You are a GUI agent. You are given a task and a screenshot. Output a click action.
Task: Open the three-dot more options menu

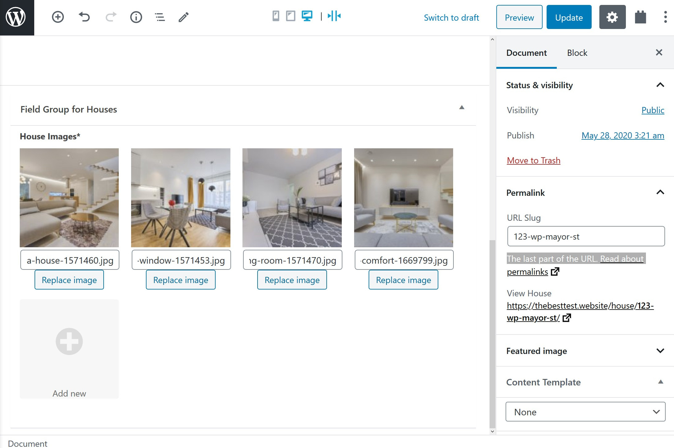click(x=665, y=17)
